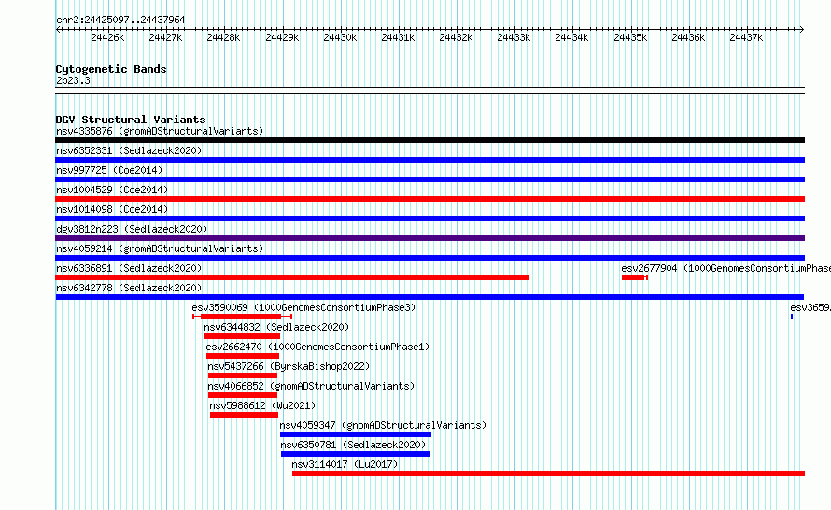831x510 pixels.
Task: Click the blue nsv6342778 variant bar
Action: pos(430,297)
